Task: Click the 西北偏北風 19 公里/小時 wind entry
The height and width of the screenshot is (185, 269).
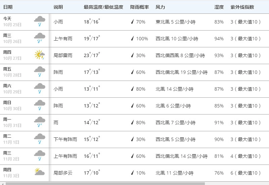Action: point(181,72)
